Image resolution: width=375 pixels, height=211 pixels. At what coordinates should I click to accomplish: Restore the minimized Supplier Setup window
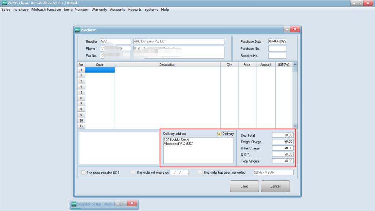click(124, 203)
